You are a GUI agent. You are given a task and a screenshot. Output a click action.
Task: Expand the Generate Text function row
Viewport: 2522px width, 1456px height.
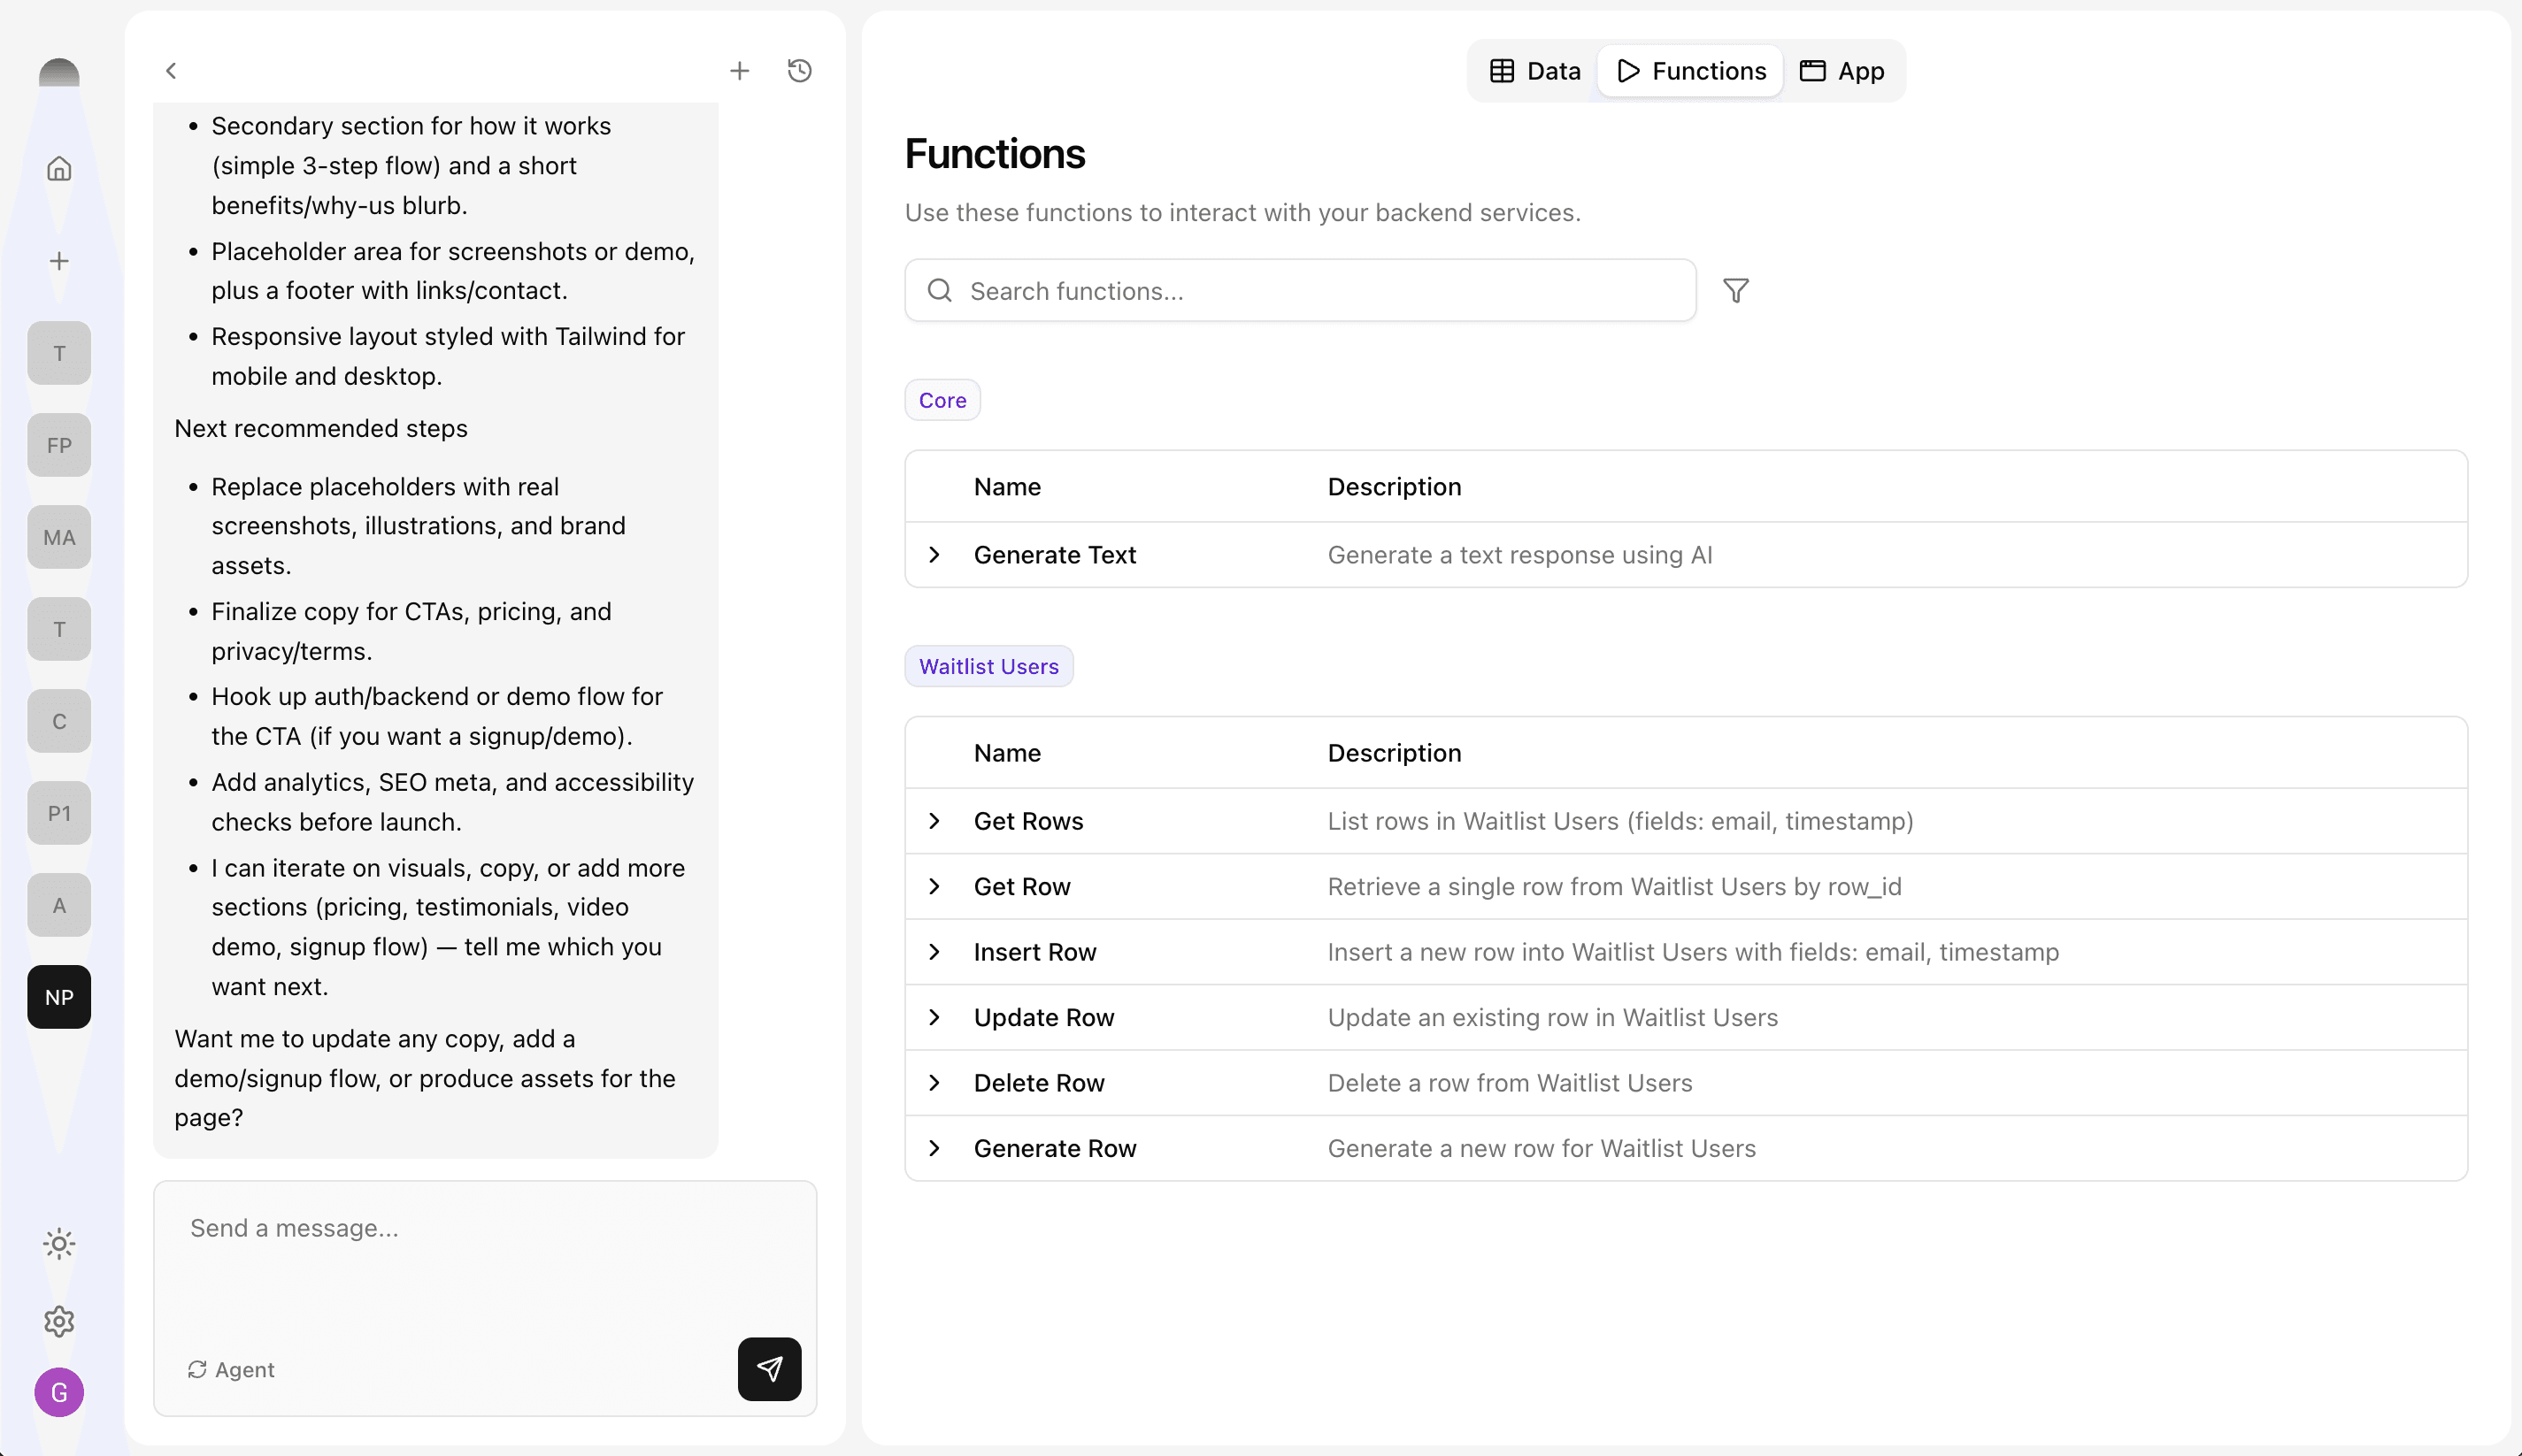tap(934, 555)
